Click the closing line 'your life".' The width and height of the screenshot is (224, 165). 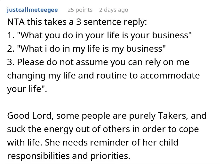[27, 89]
